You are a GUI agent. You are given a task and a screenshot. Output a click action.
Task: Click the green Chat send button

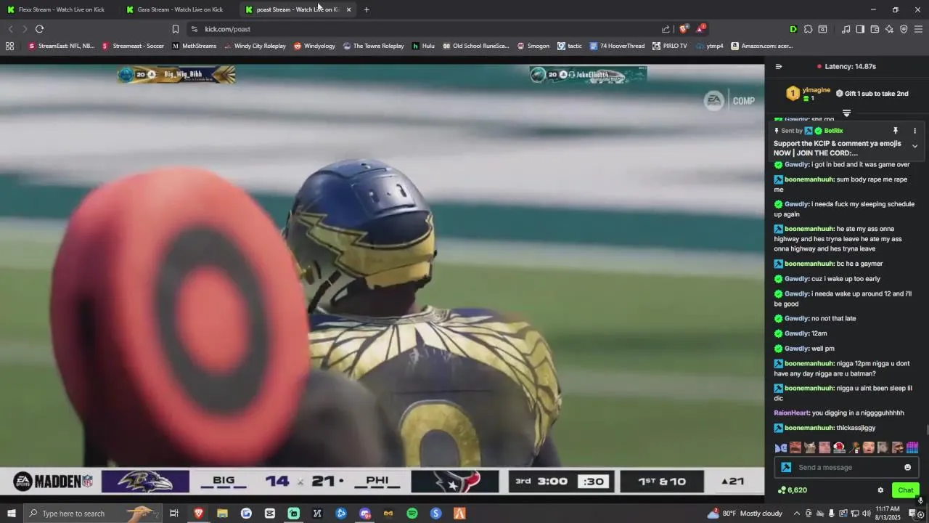[905, 490]
